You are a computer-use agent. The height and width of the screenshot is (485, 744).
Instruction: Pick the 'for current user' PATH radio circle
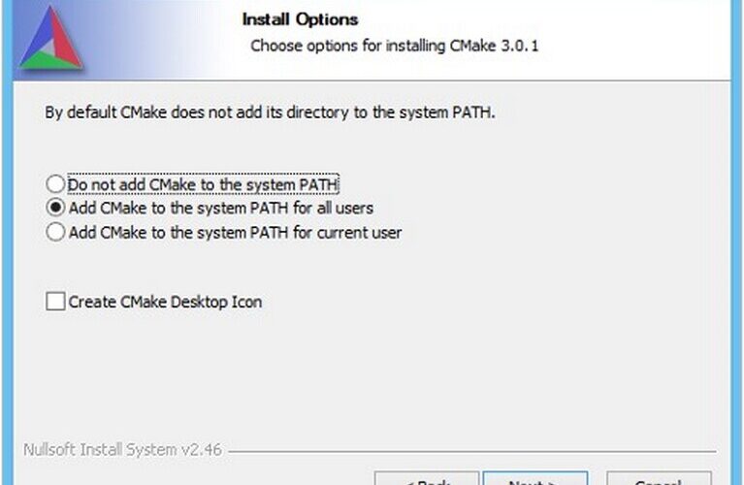point(55,232)
